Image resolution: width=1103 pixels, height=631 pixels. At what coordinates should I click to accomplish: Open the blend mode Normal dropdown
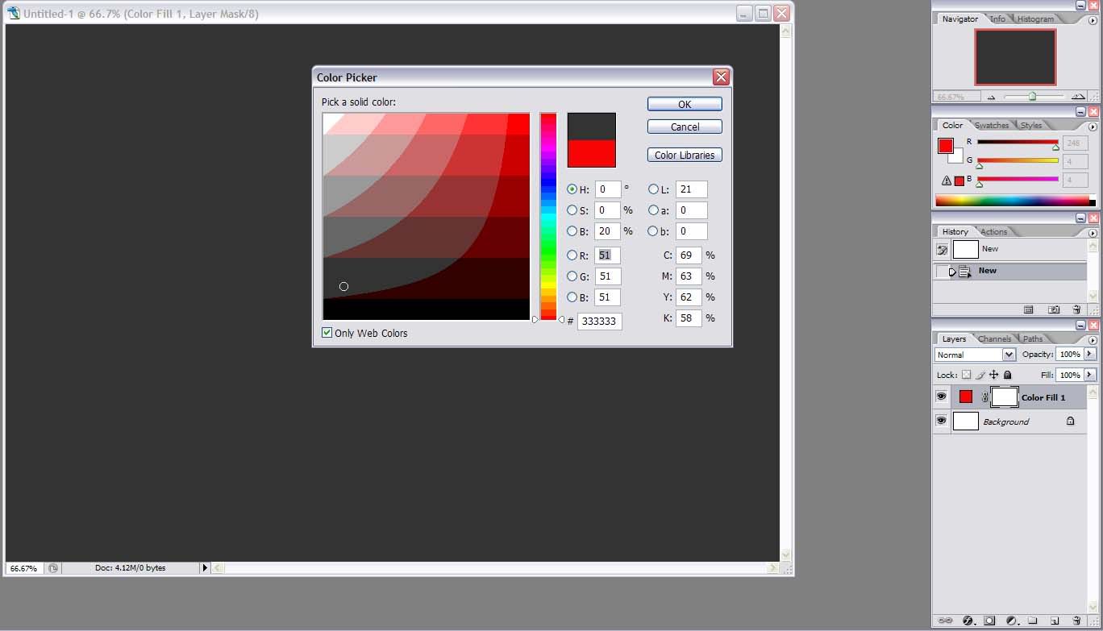click(x=1009, y=355)
